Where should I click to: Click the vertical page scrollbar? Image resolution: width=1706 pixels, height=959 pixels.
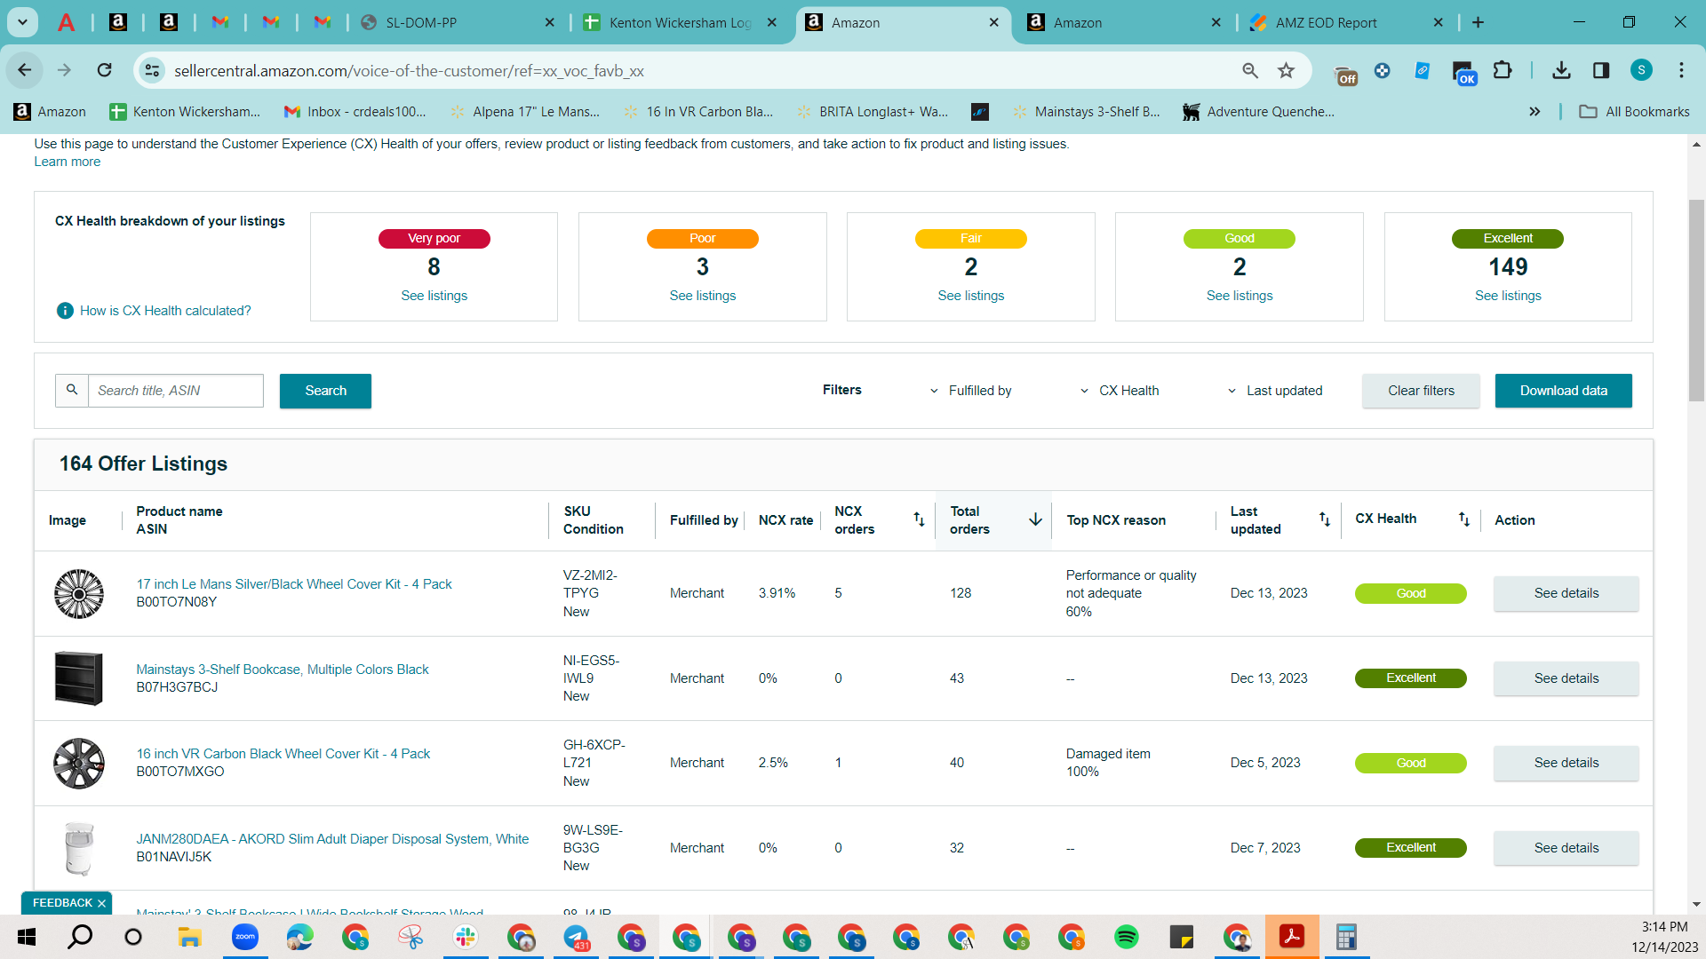[x=1696, y=302]
